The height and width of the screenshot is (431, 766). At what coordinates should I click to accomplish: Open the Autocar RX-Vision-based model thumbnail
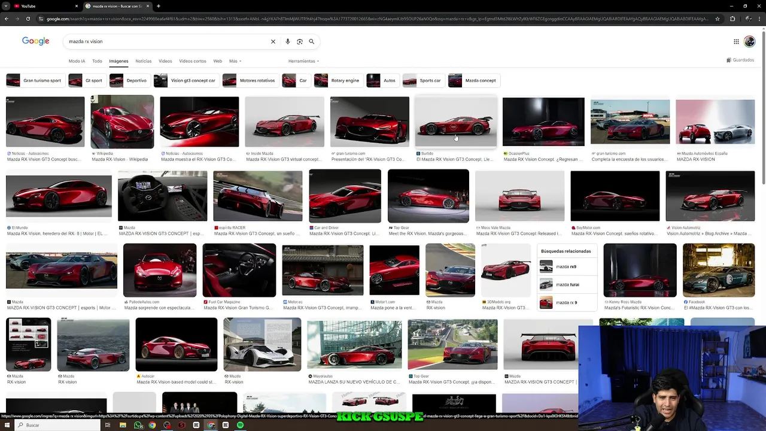(177, 344)
